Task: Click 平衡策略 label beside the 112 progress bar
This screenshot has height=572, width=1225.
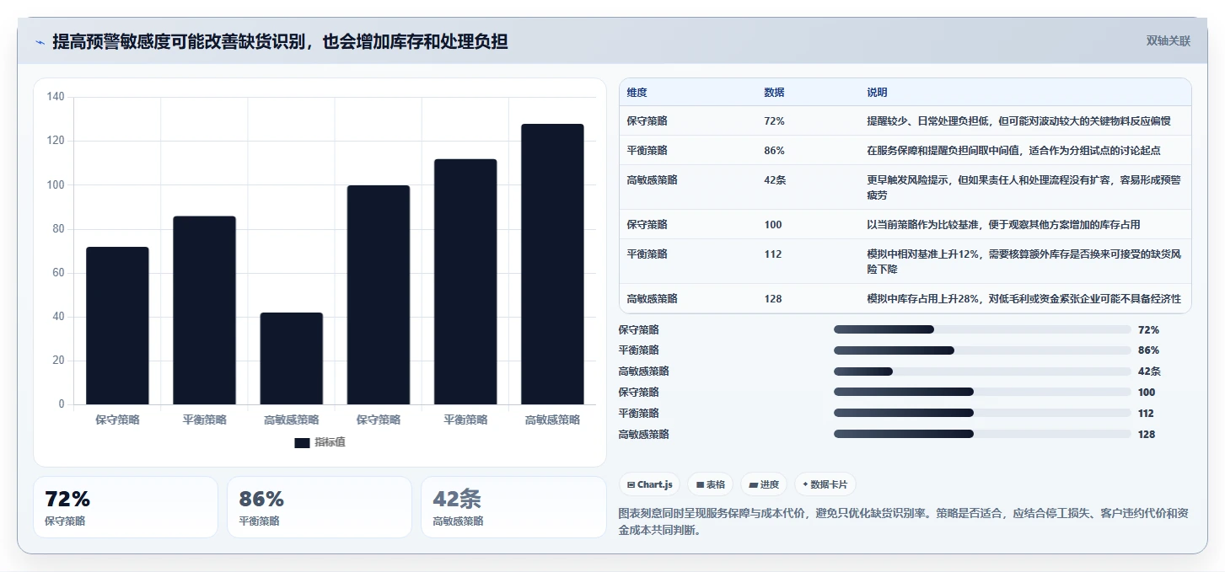Action: (x=639, y=413)
